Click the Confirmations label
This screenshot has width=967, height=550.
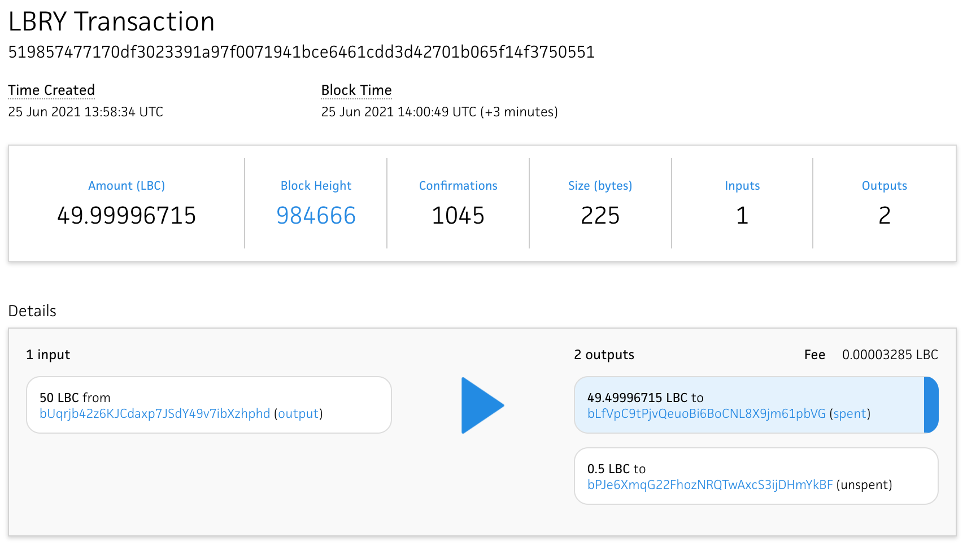(458, 186)
